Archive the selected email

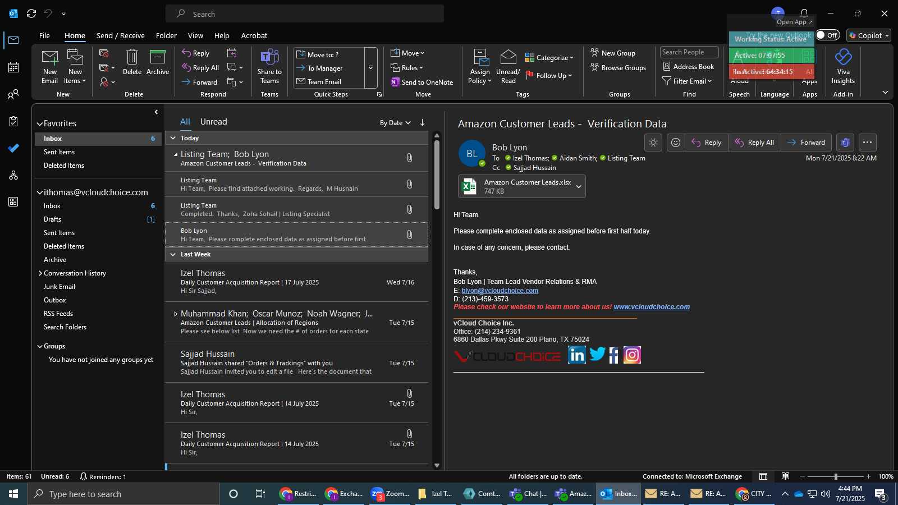click(158, 62)
